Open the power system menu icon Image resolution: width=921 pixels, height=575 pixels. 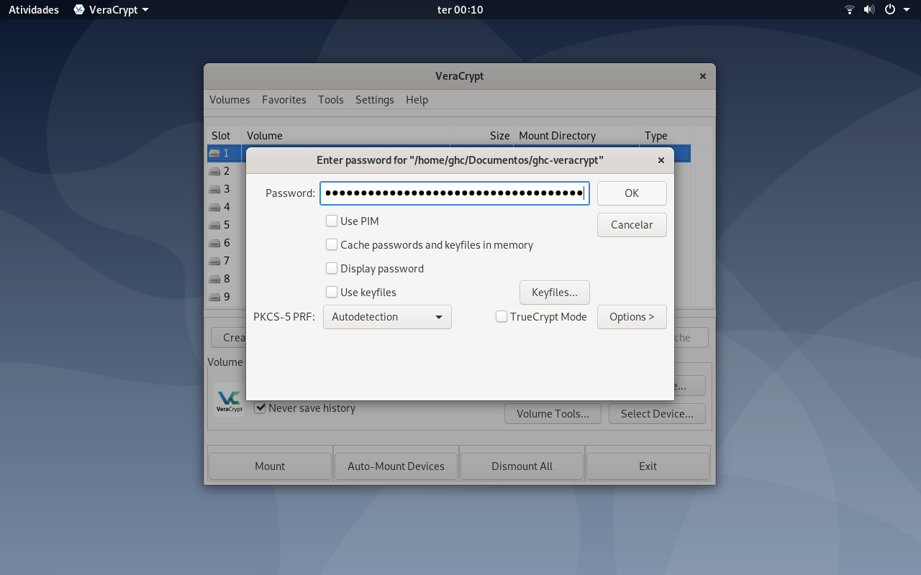pyautogui.click(x=890, y=10)
